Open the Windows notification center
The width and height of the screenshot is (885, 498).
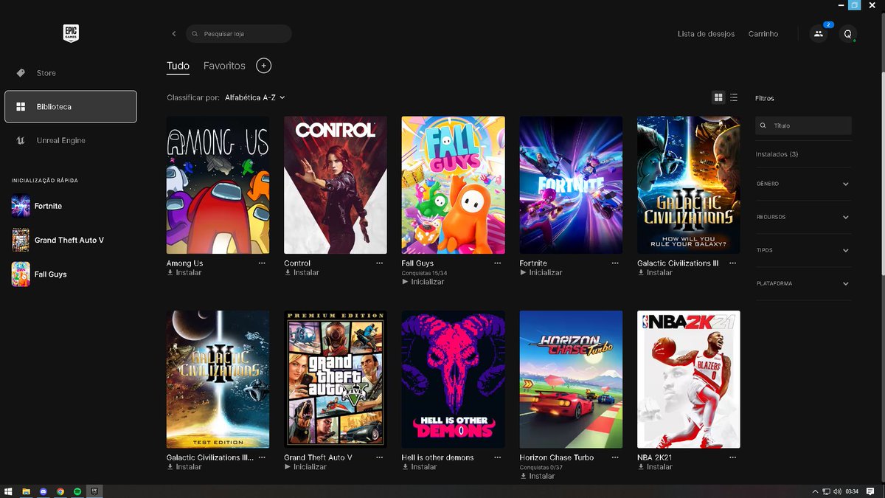871,491
